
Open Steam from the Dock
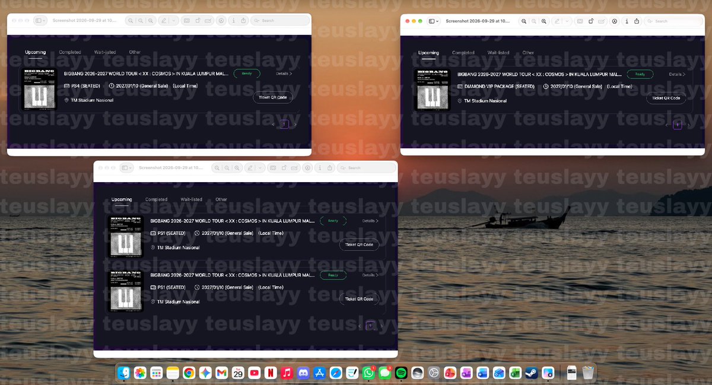point(532,373)
